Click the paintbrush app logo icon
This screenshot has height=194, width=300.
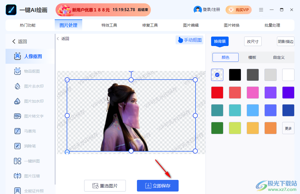pyautogui.click(x=11, y=10)
